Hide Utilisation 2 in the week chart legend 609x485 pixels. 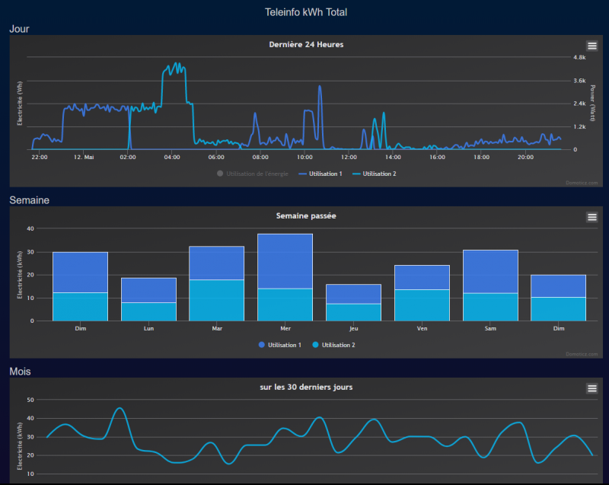pyautogui.click(x=334, y=345)
